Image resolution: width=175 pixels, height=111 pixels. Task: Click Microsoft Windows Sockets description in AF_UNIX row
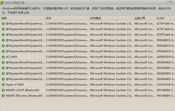pos(111,57)
